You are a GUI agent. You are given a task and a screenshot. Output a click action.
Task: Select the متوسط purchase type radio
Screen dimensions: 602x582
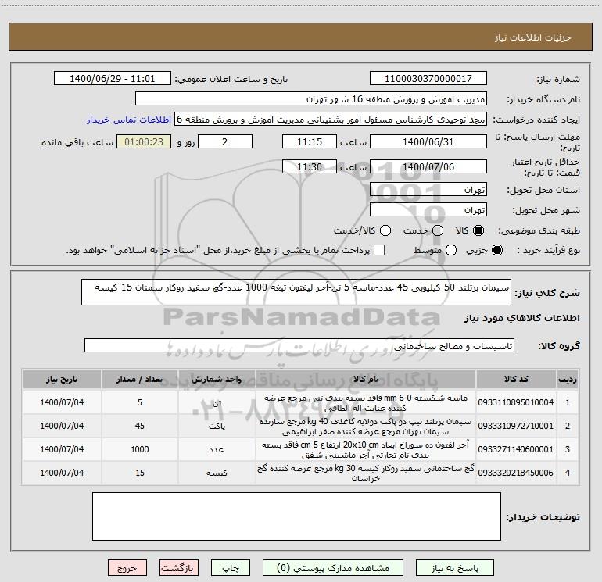(x=451, y=250)
